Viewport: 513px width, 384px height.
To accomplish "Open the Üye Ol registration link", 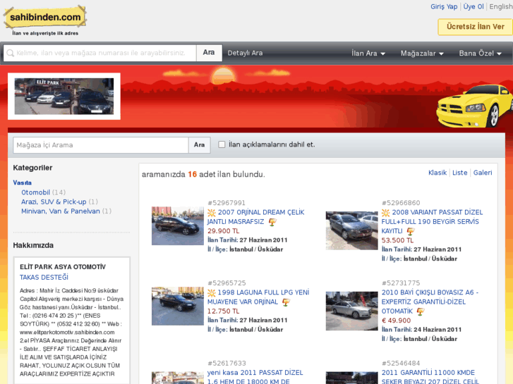I will pyautogui.click(x=473, y=6).
